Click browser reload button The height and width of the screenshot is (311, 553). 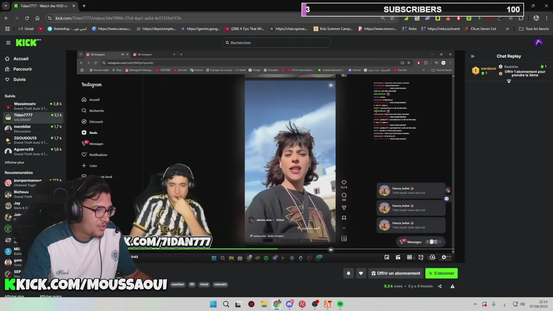coord(27,18)
